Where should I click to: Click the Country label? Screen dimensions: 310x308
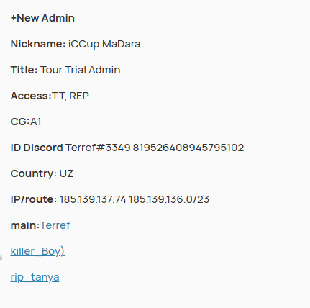tap(34, 173)
